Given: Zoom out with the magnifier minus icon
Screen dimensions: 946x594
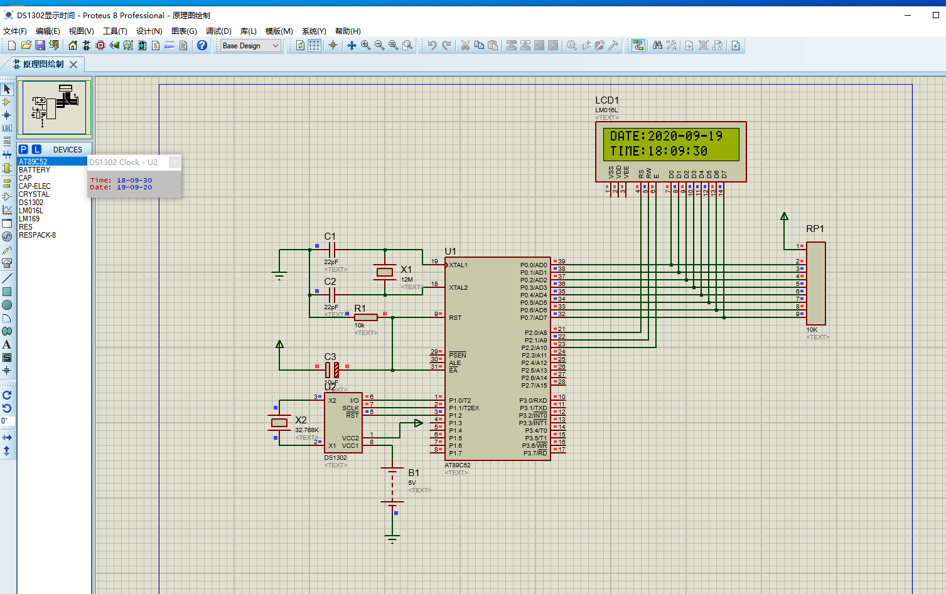Looking at the screenshot, I should tap(379, 45).
